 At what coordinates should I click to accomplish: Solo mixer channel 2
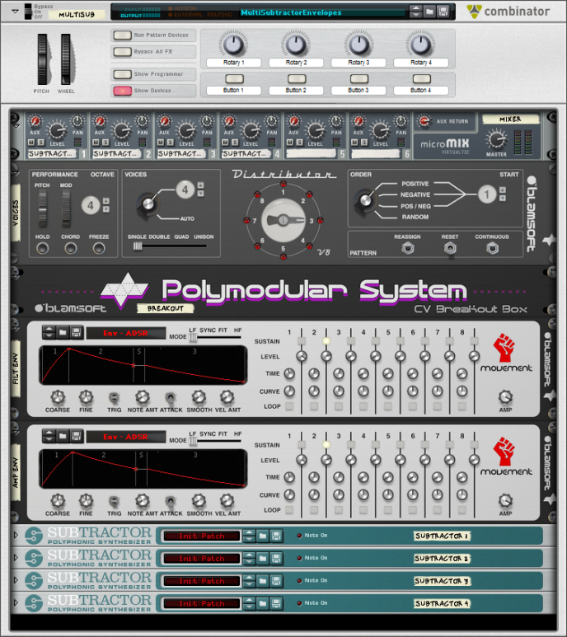104,142
